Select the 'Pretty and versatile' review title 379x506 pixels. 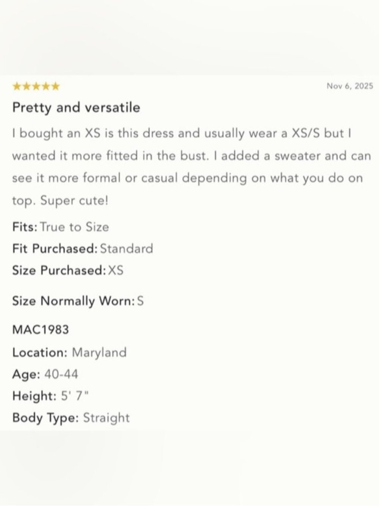76,107
